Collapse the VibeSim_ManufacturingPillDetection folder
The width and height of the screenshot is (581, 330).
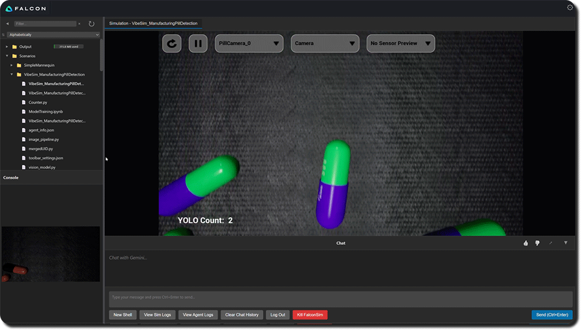click(x=12, y=74)
